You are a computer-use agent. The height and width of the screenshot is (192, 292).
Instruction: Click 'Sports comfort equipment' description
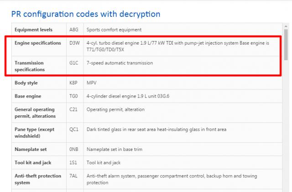coord(114,30)
